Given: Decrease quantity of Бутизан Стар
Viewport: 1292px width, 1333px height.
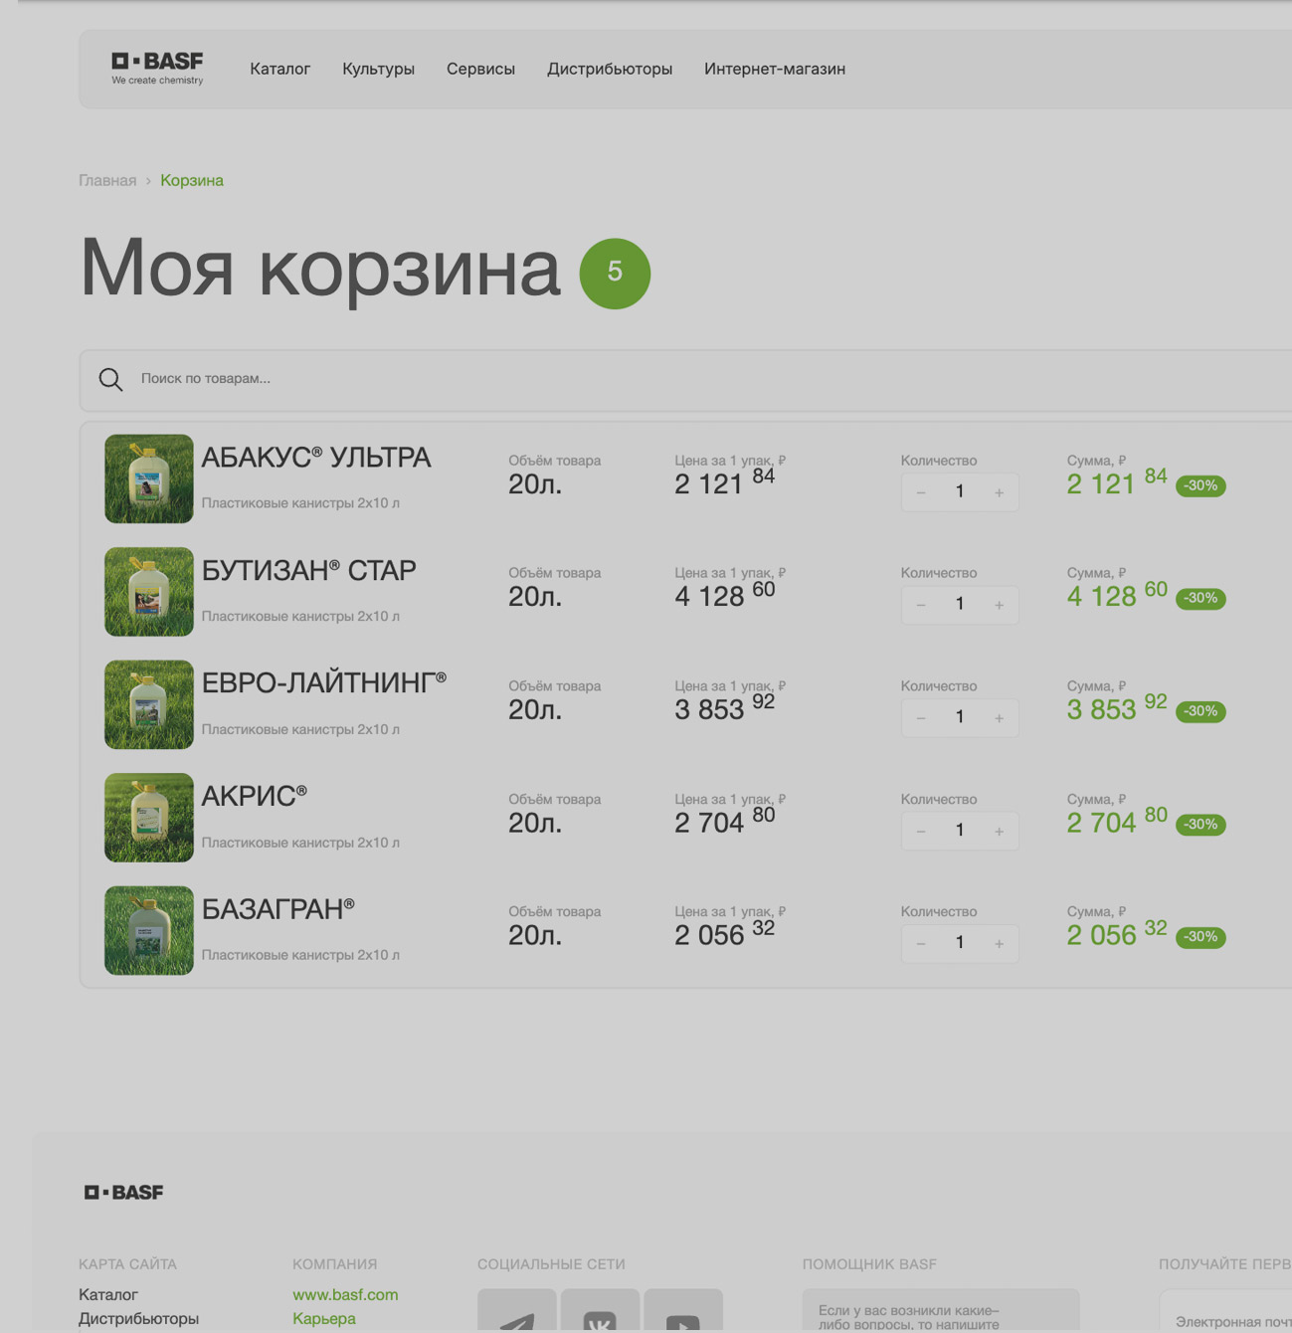Looking at the screenshot, I should pyautogui.click(x=921, y=605).
